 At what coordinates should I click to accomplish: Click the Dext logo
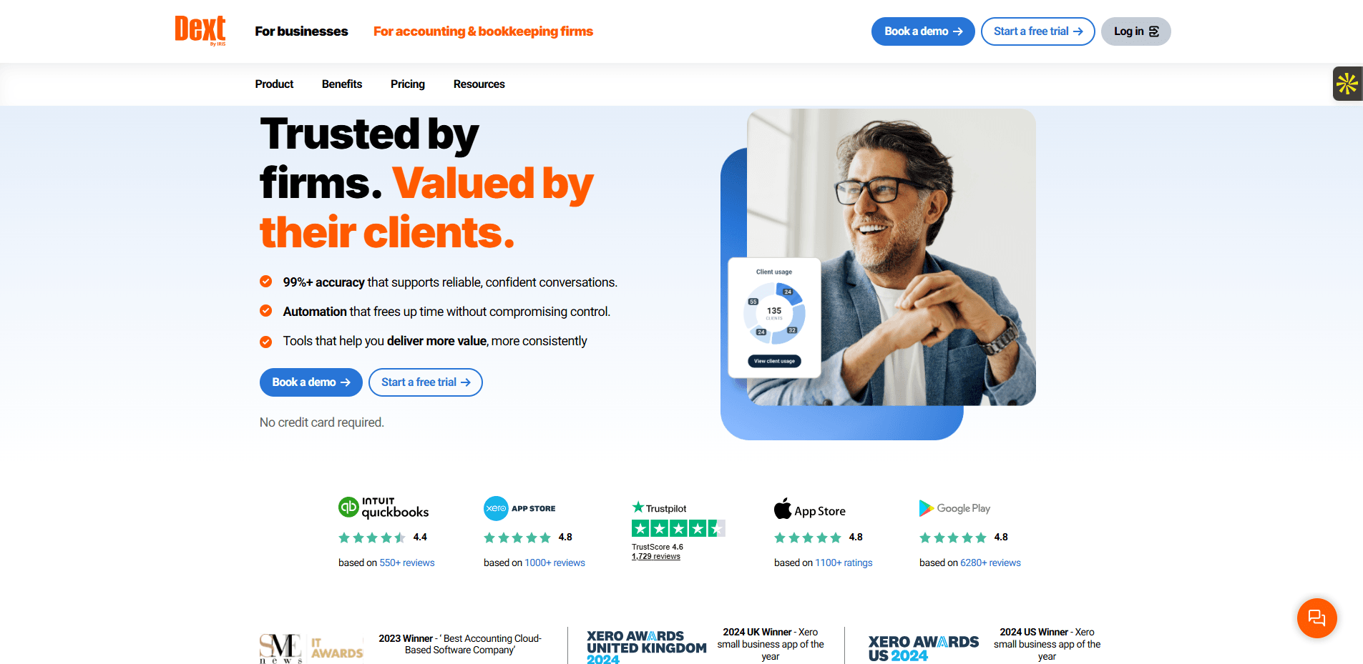tap(200, 31)
